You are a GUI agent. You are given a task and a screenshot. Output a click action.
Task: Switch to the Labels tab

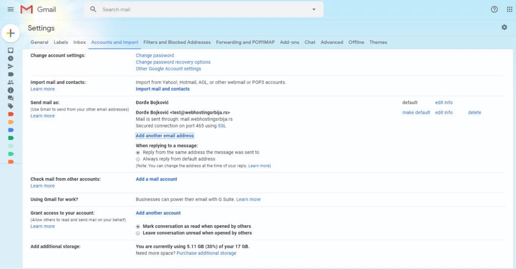[61, 42]
